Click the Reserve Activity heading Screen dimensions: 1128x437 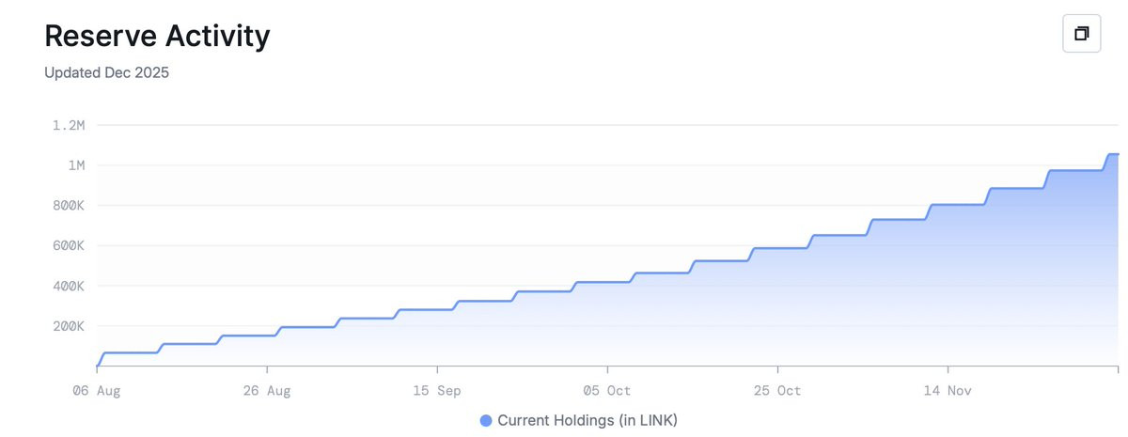(x=157, y=36)
